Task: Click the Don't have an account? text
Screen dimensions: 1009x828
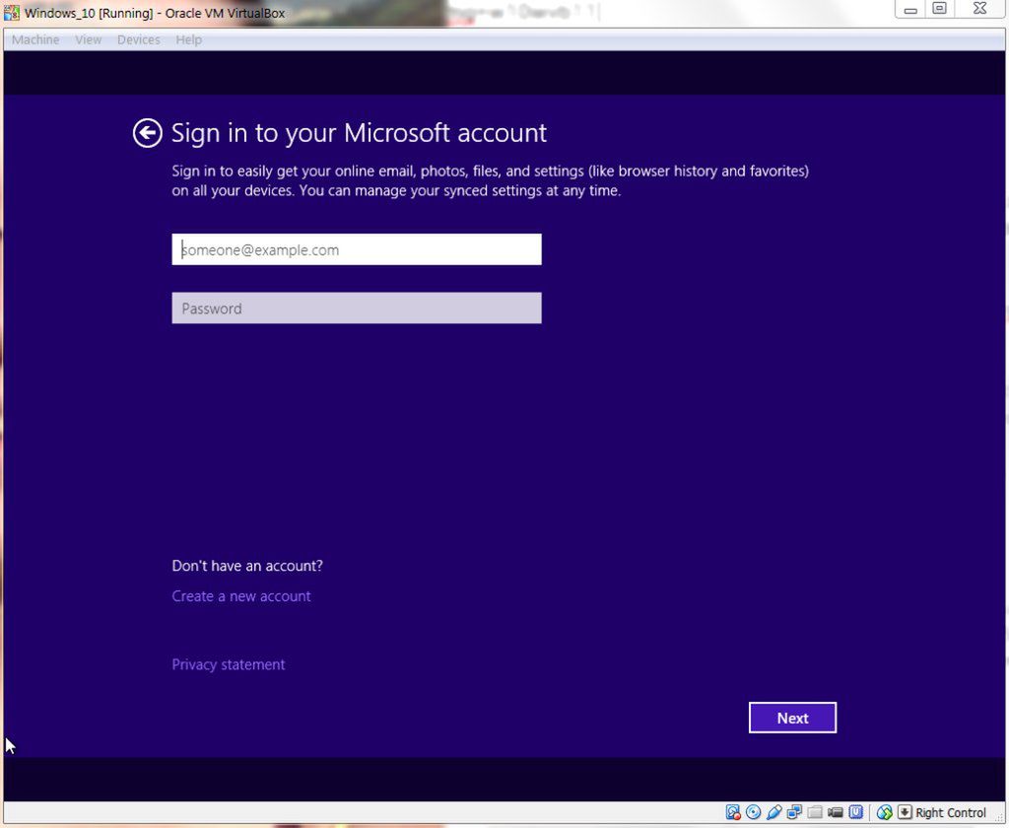Action: (247, 566)
